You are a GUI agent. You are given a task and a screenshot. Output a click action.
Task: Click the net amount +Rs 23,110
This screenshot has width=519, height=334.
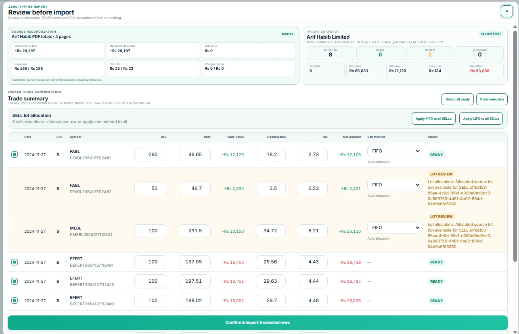351,232
